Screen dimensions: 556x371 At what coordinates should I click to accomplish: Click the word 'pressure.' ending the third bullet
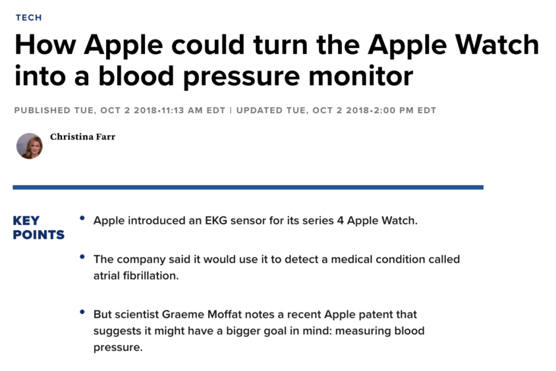click(118, 347)
